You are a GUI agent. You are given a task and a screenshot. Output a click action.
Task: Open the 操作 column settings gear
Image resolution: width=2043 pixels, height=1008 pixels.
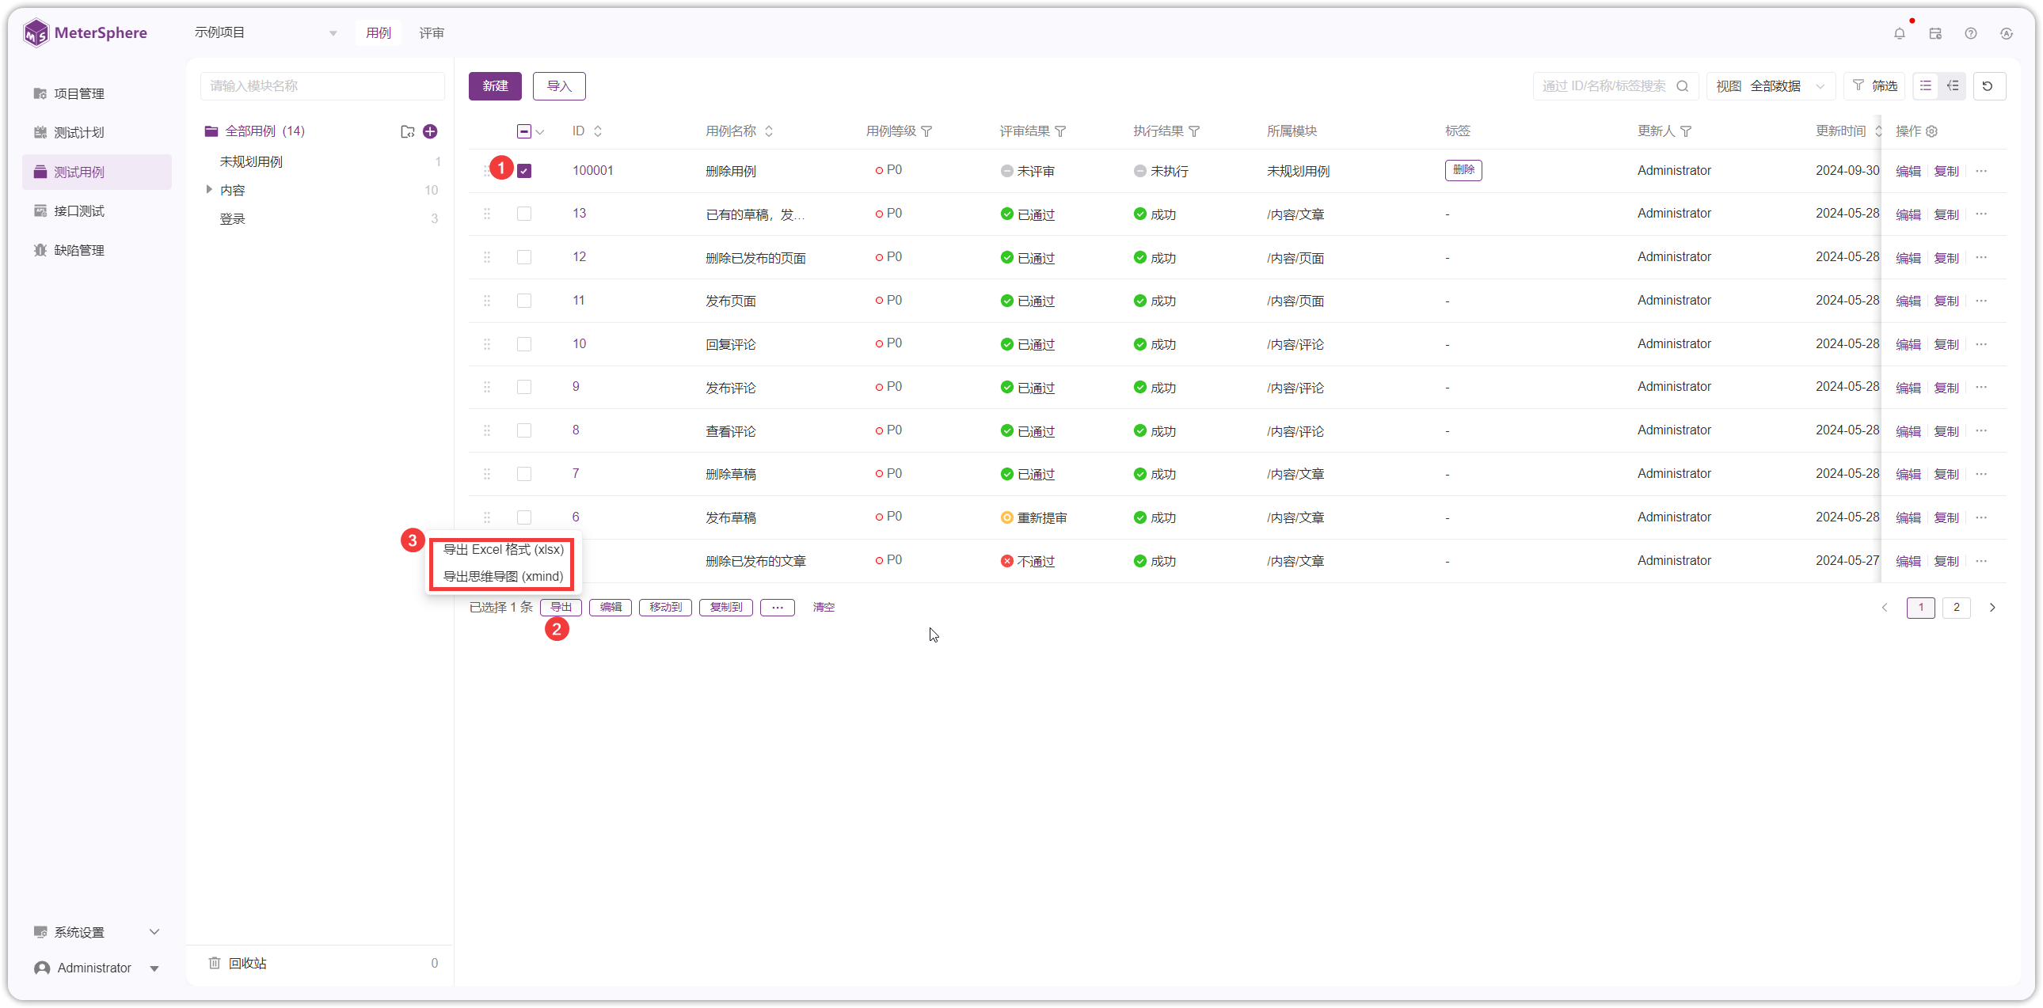coord(1932,131)
